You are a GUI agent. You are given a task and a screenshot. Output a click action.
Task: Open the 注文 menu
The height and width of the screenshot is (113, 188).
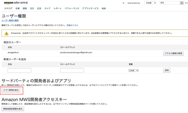[32, 8]
